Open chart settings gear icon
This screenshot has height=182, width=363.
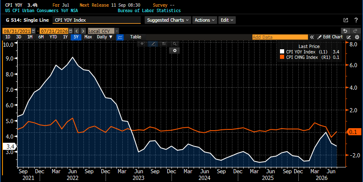click(x=357, y=37)
